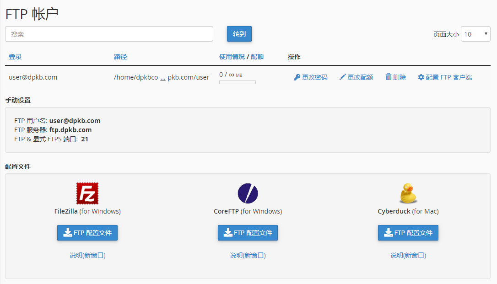Select the pencil icon for 更改配额
This screenshot has height=284, width=497.
coord(342,77)
